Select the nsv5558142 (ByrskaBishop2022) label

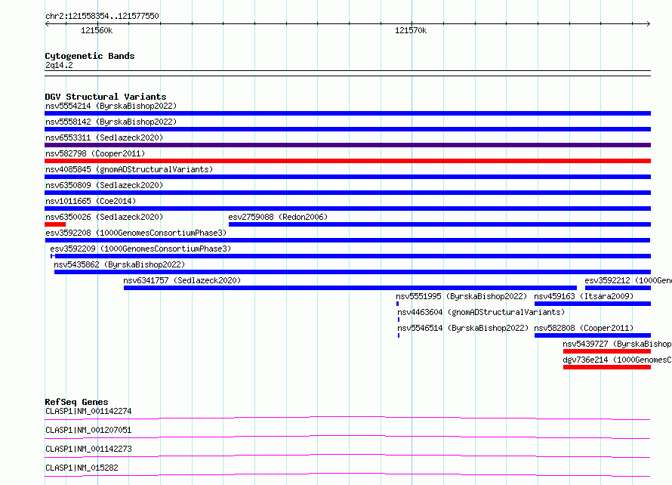111,122
